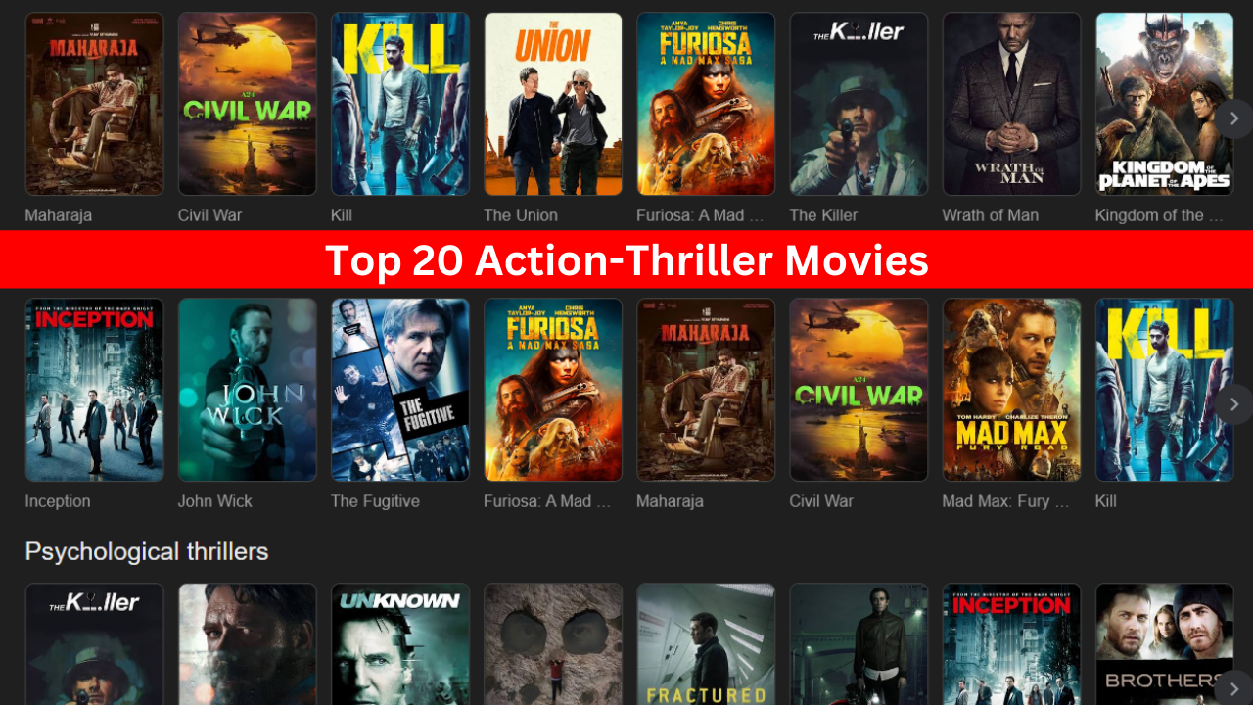Open The Union movie poster
1253x705 pixels.
click(x=553, y=104)
